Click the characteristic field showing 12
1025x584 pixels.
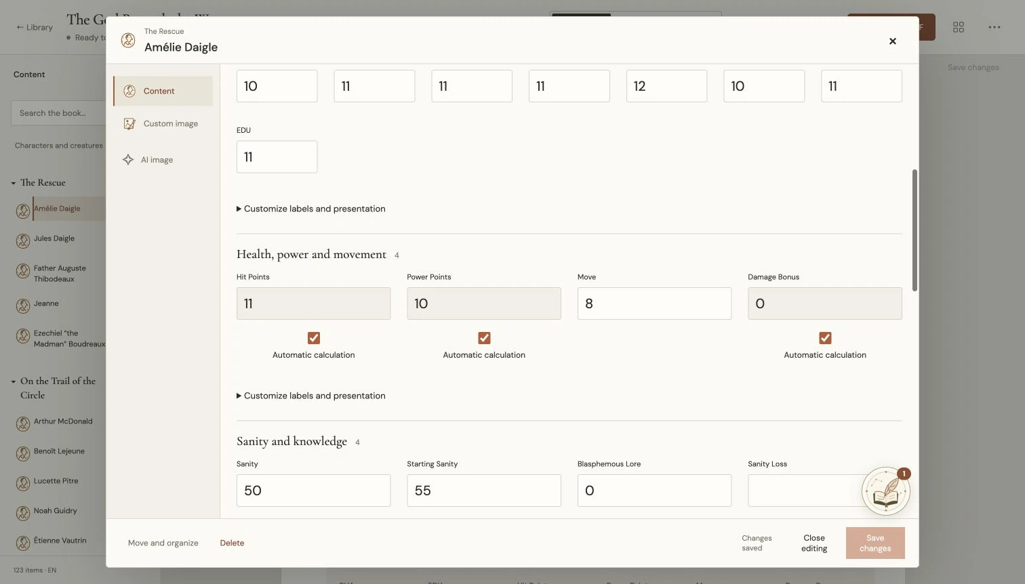(666, 86)
